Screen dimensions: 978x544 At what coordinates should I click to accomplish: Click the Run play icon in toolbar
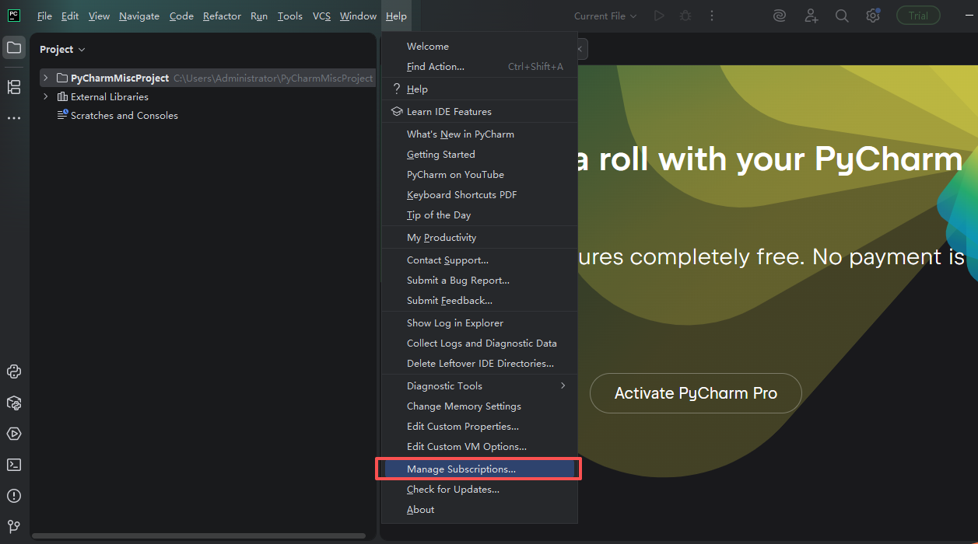pos(659,16)
